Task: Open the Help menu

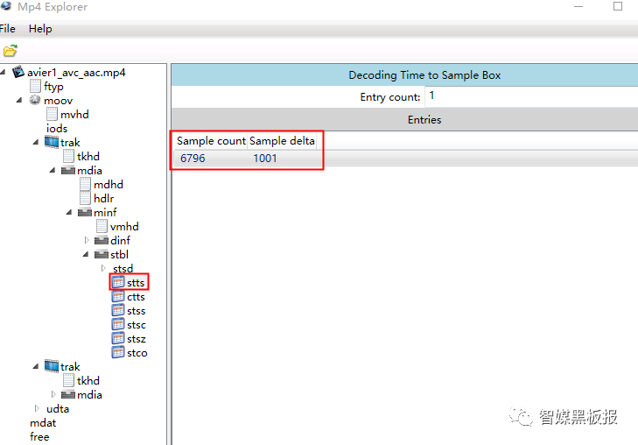Action: point(40,29)
